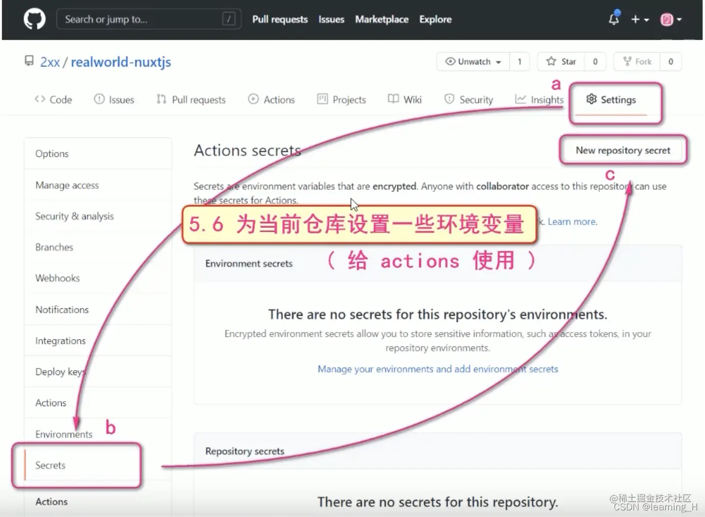Viewport: 705px width, 517px height.
Task: Click the Security shield icon
Action: click(449, 99)
